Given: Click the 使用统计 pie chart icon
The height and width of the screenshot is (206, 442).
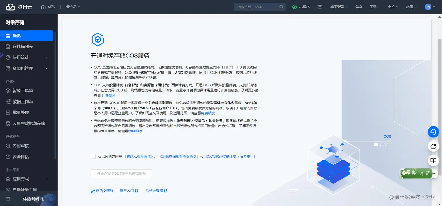Looking at the screenshot, I should click(8, 57).
